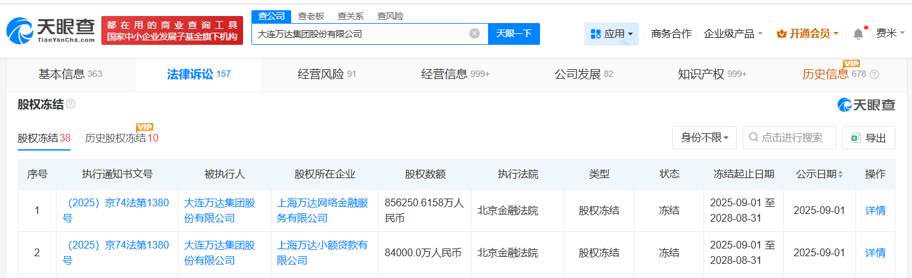Open the notification bell icon

[x=858, y=34]
